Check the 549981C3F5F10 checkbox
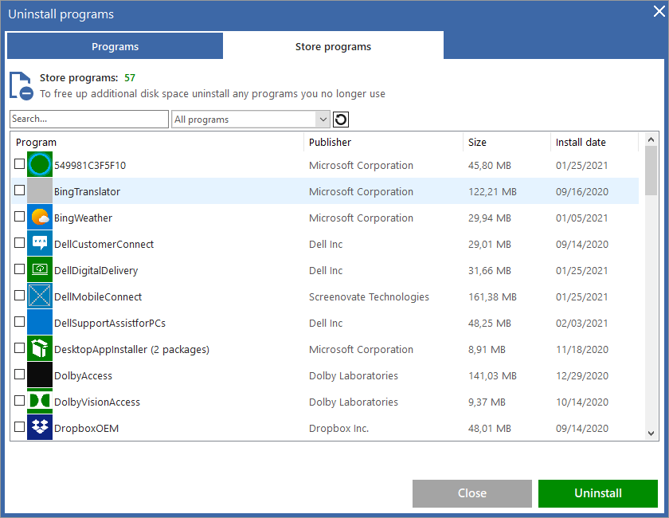669x518 pixels. click(20, 164)
